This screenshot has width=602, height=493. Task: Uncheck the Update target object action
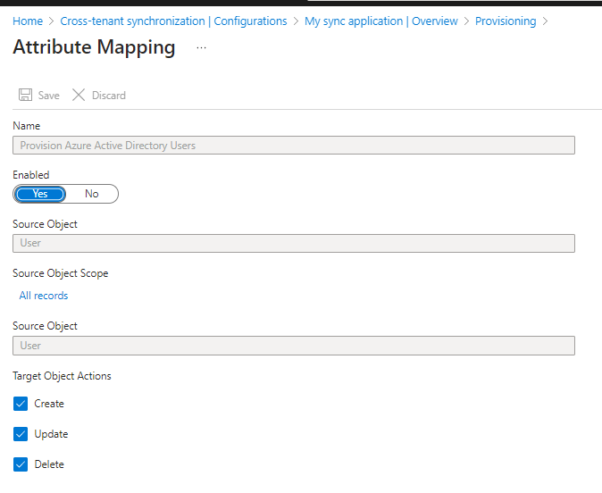[21, 434]
